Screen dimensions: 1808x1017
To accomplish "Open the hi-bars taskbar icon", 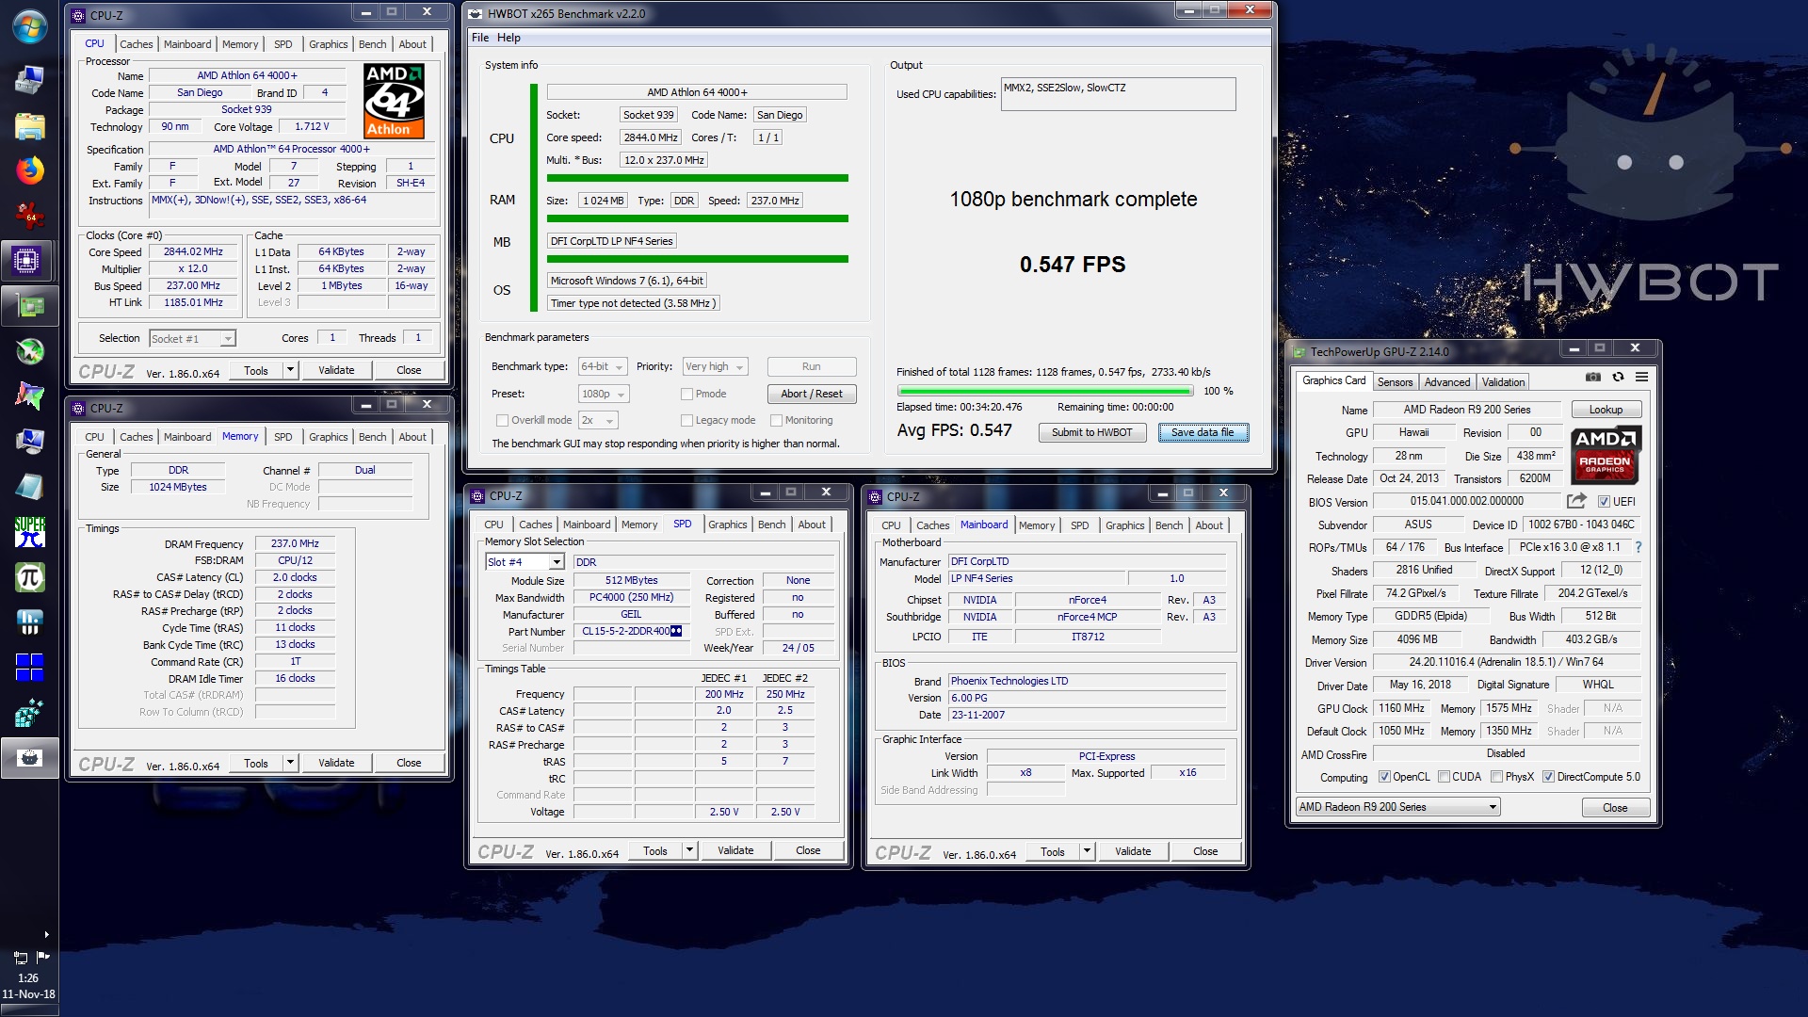I will [x=29, y=622].
